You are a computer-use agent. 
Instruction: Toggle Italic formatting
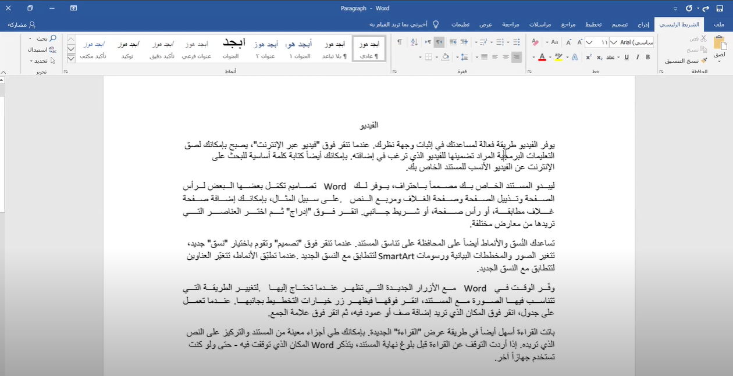tap(637, 57)
